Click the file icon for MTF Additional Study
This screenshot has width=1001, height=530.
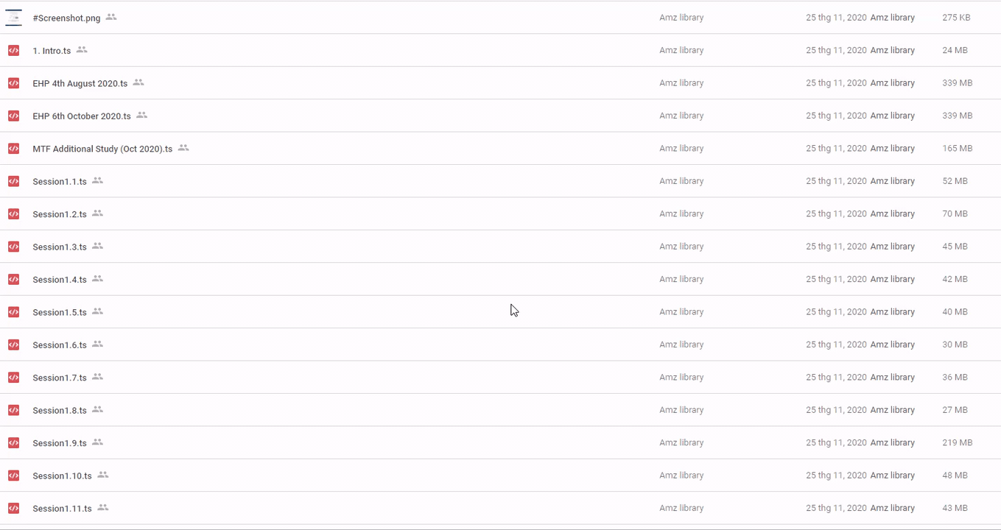click(x=13, y=149)
